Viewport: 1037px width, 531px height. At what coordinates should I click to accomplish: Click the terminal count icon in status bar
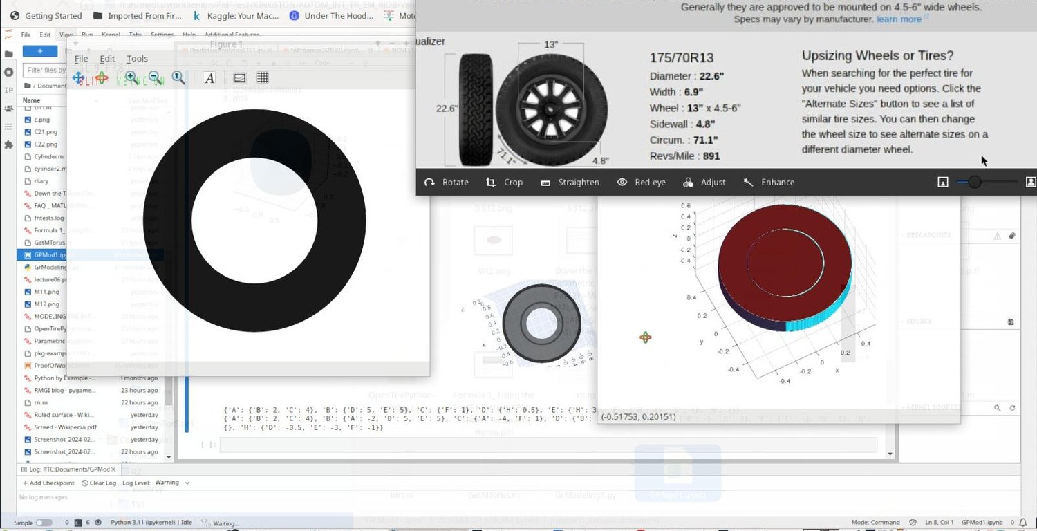78,523
